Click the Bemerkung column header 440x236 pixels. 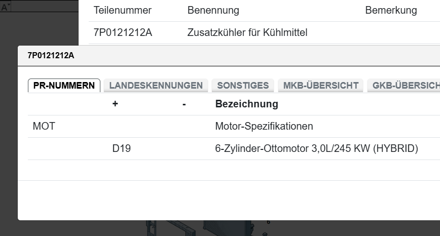[x=391, y=10]
